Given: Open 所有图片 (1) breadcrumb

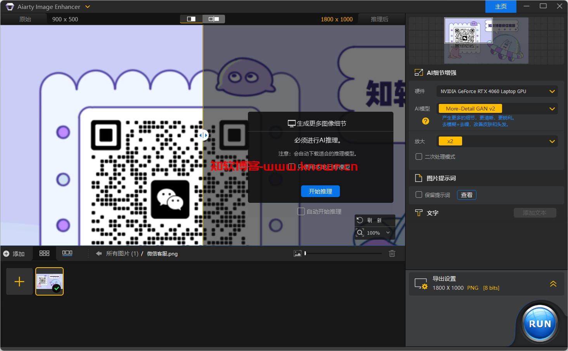Looking at the screenshot, I should [x=122, y=254].
